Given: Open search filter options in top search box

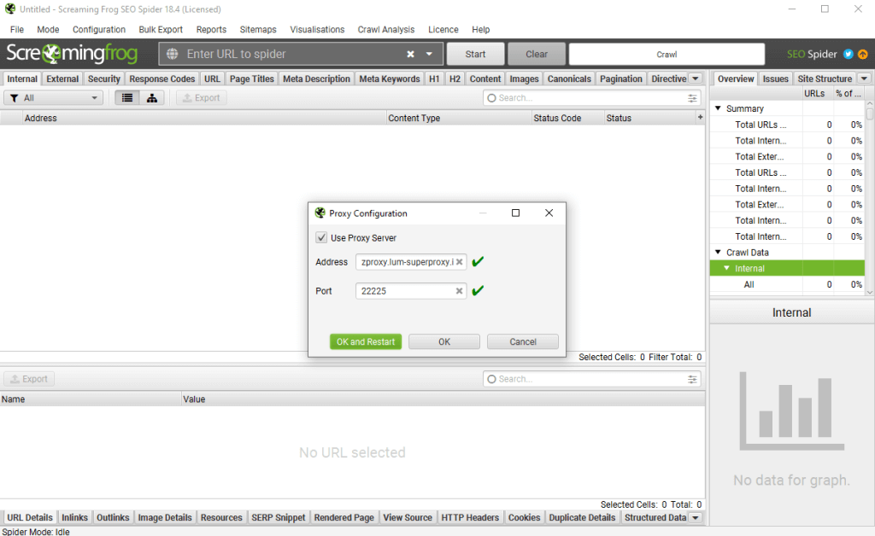Looking at the screenshot, I should click(x=692, y=98).
